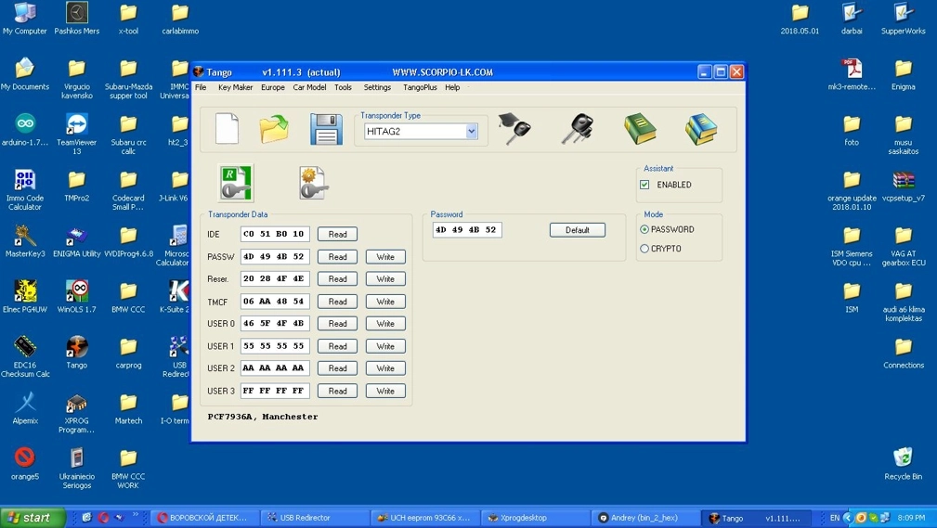This screenshot has width=937, height=528.
Task: Click Read button for IDE row
Action: pos(338,234)
